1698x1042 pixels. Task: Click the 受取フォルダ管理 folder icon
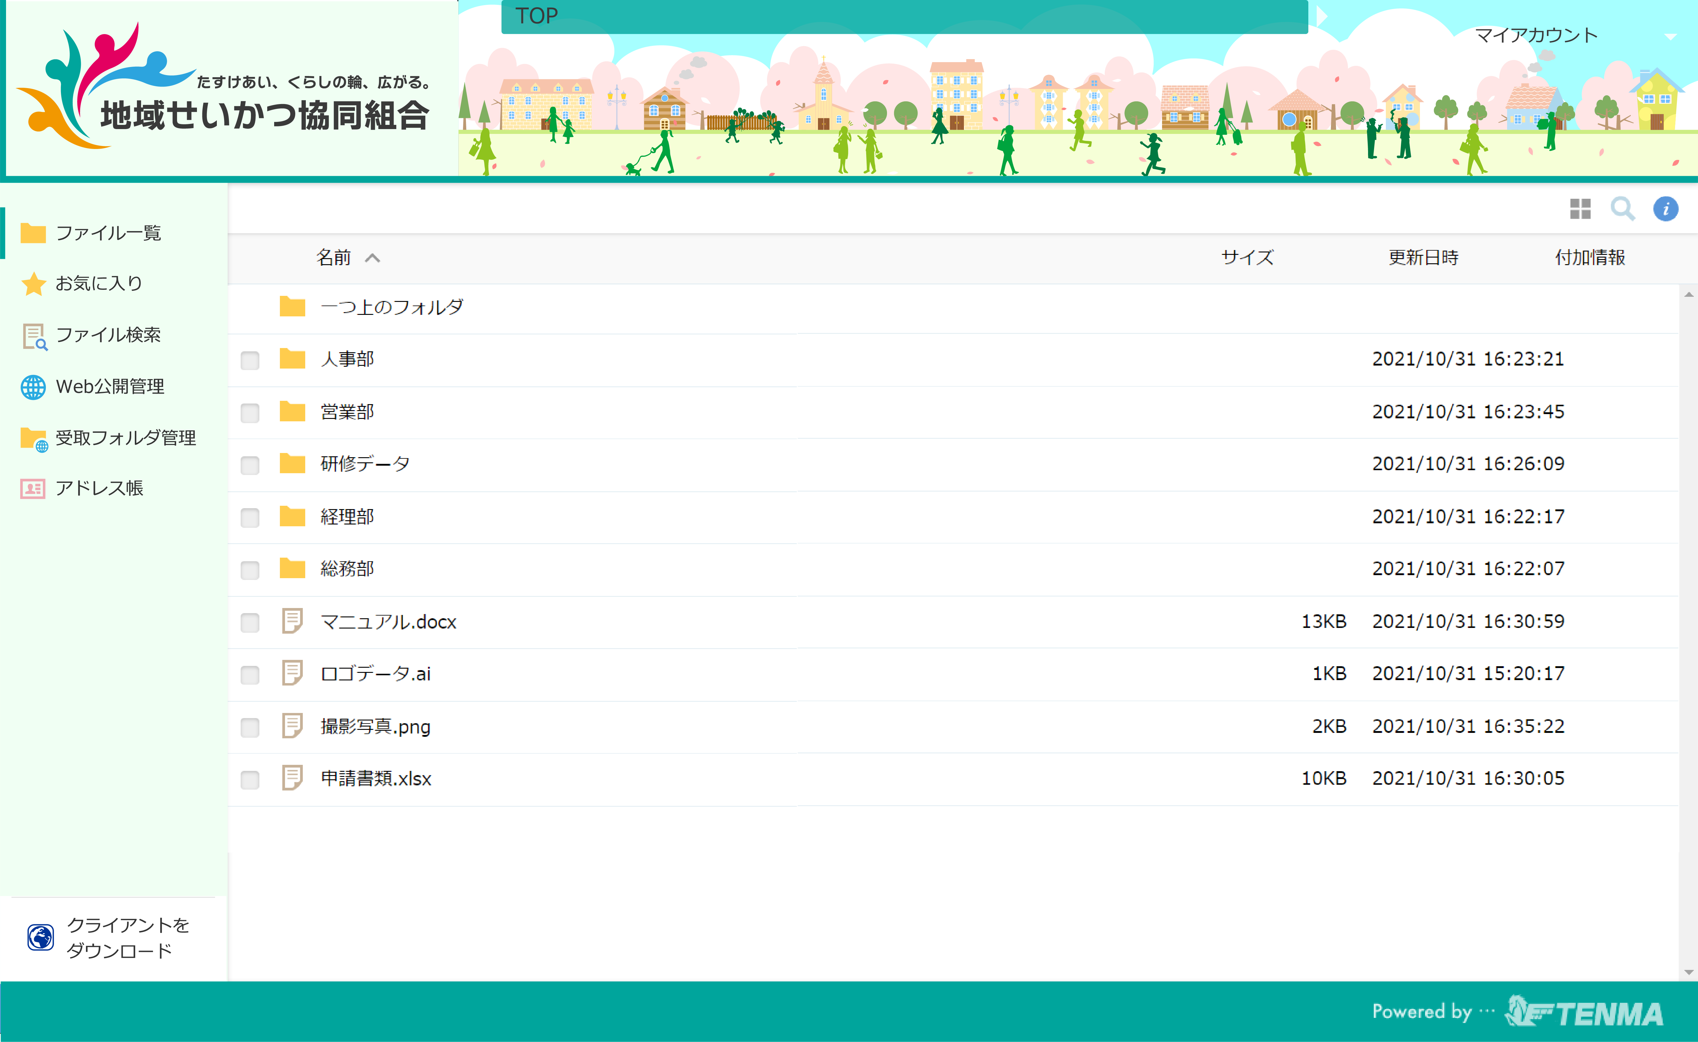tap(34, 439)
